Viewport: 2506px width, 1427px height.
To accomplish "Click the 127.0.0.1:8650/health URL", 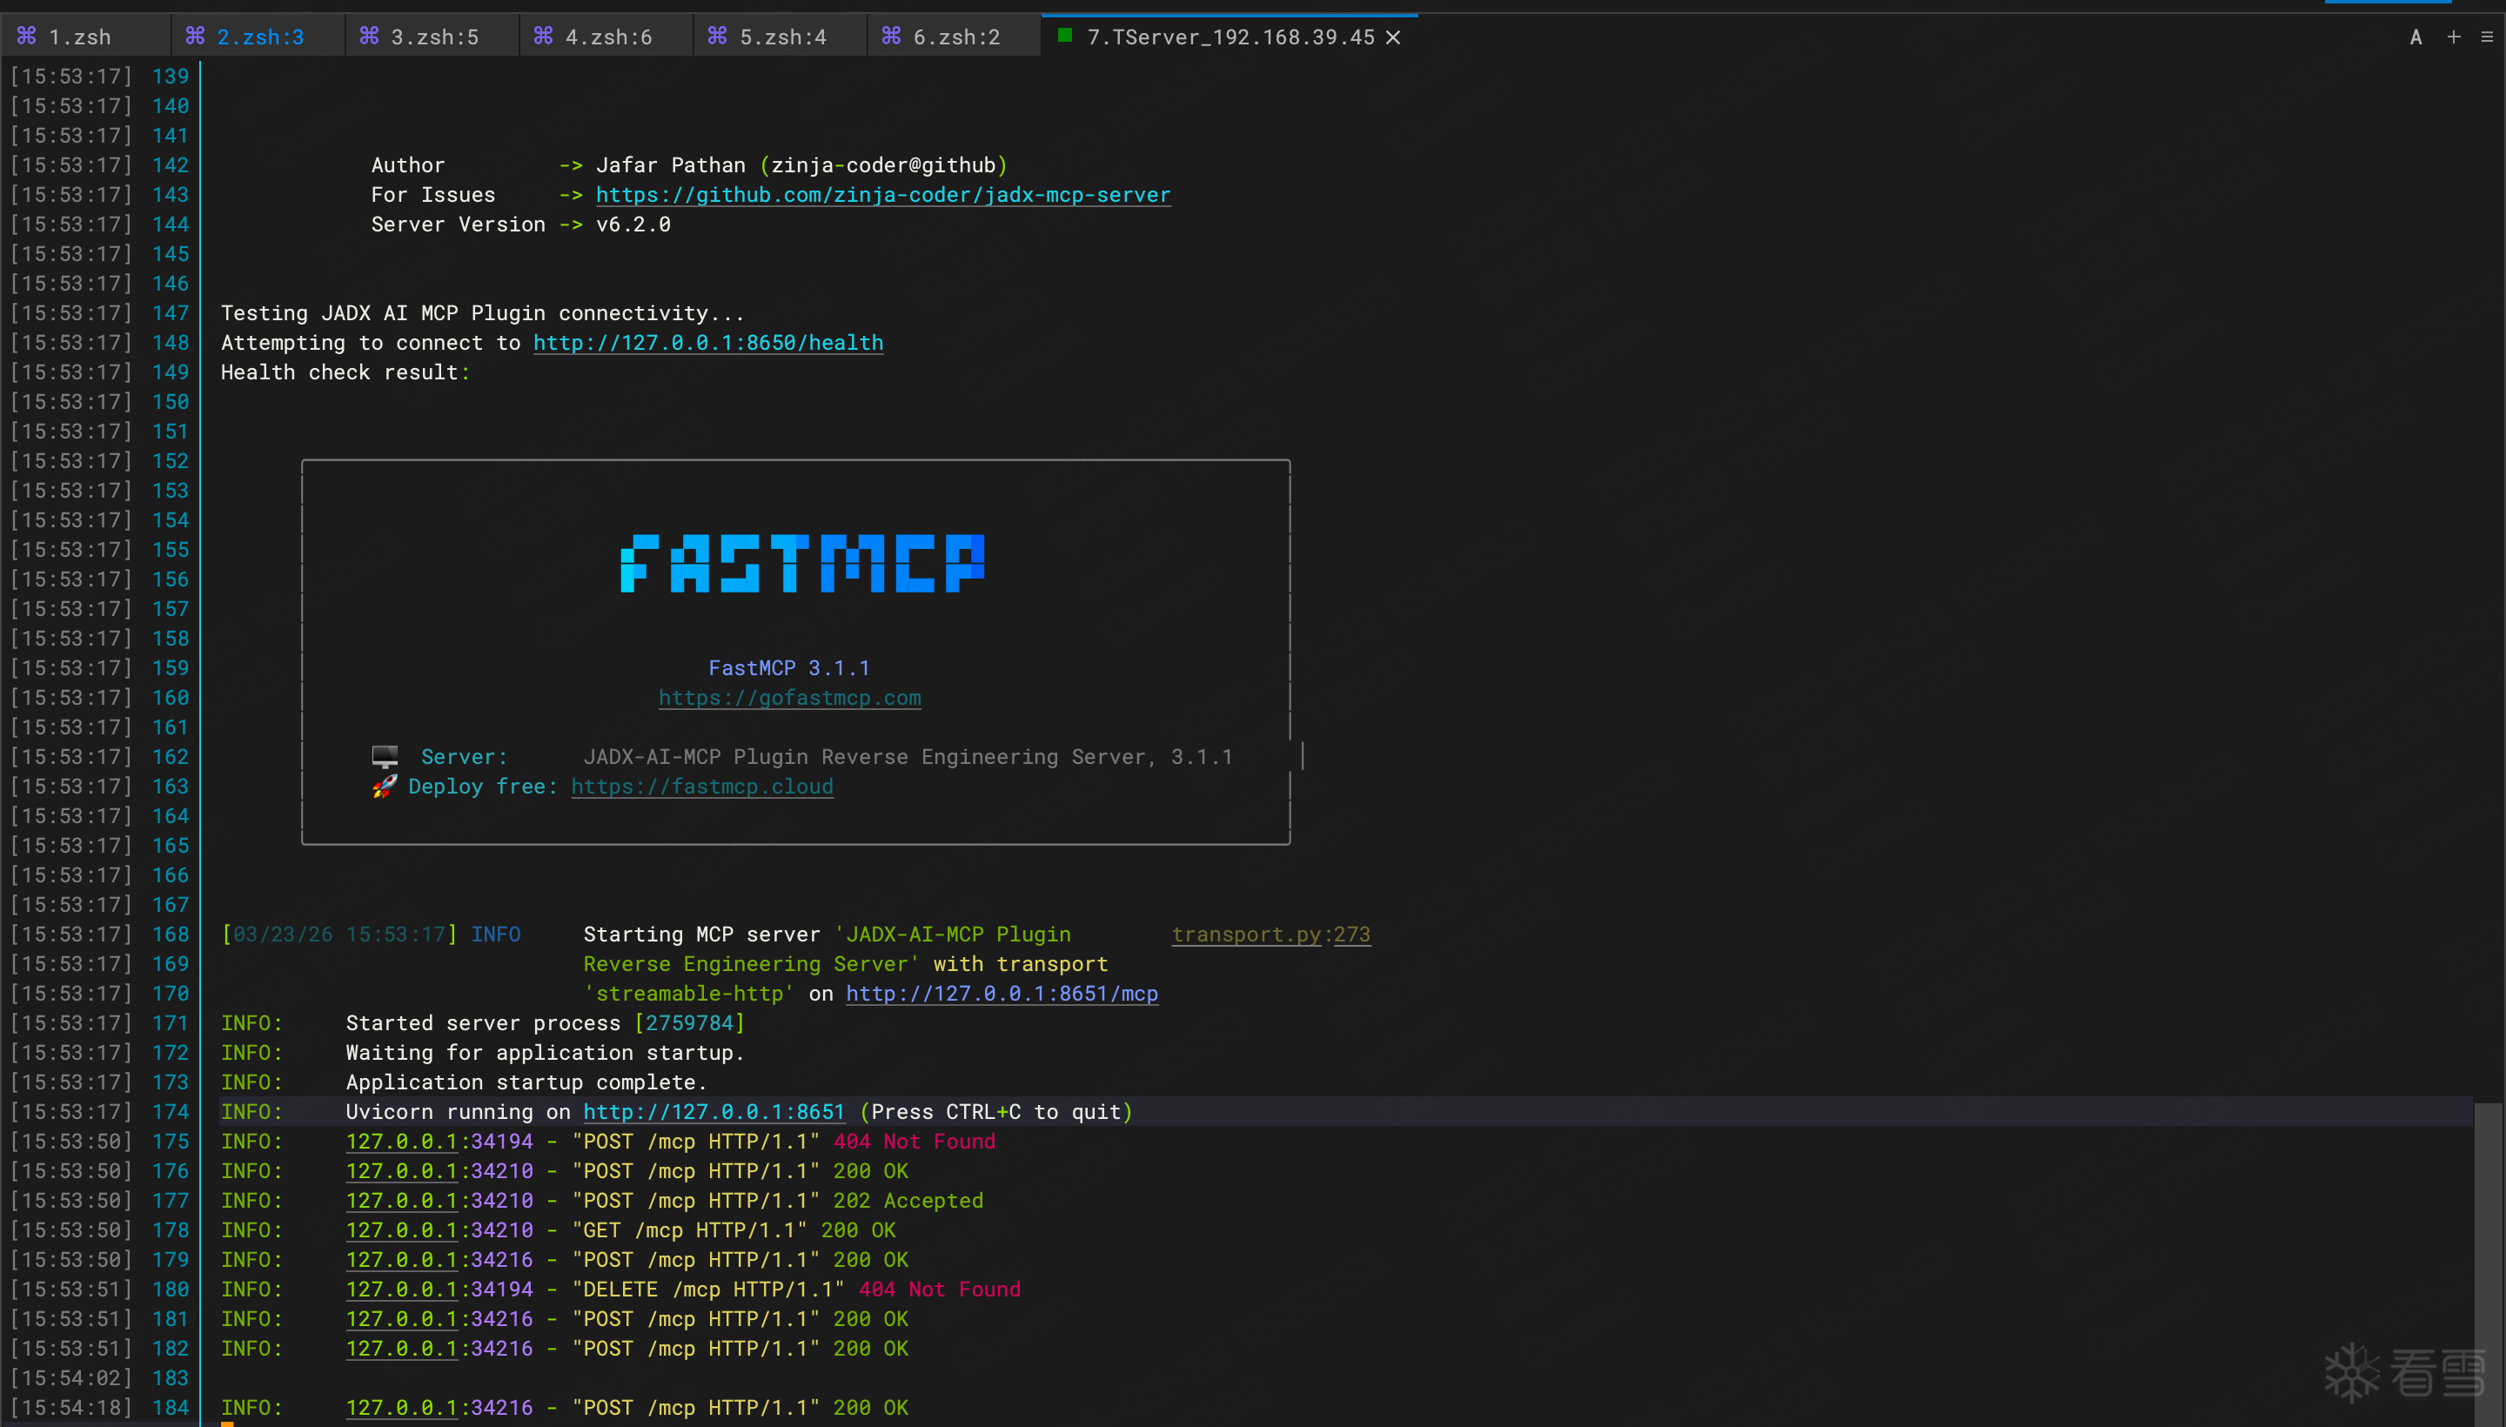I will tap(707, 343).
